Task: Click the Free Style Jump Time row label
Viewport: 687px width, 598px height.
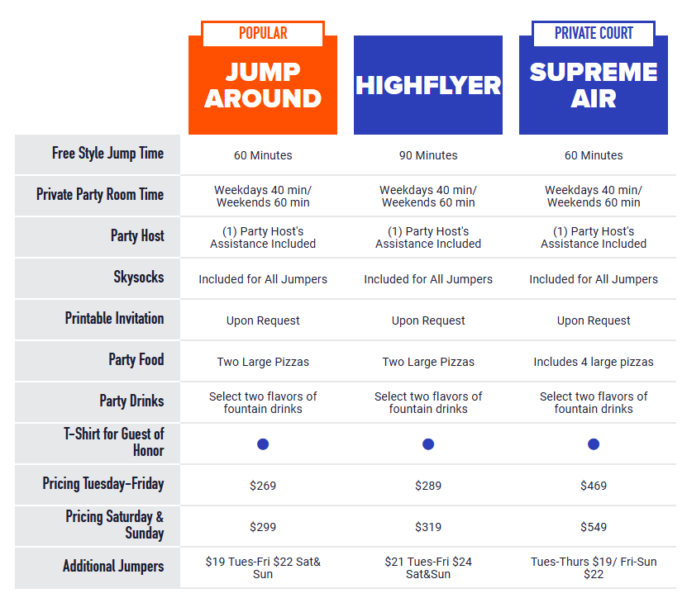Action: 107,154
